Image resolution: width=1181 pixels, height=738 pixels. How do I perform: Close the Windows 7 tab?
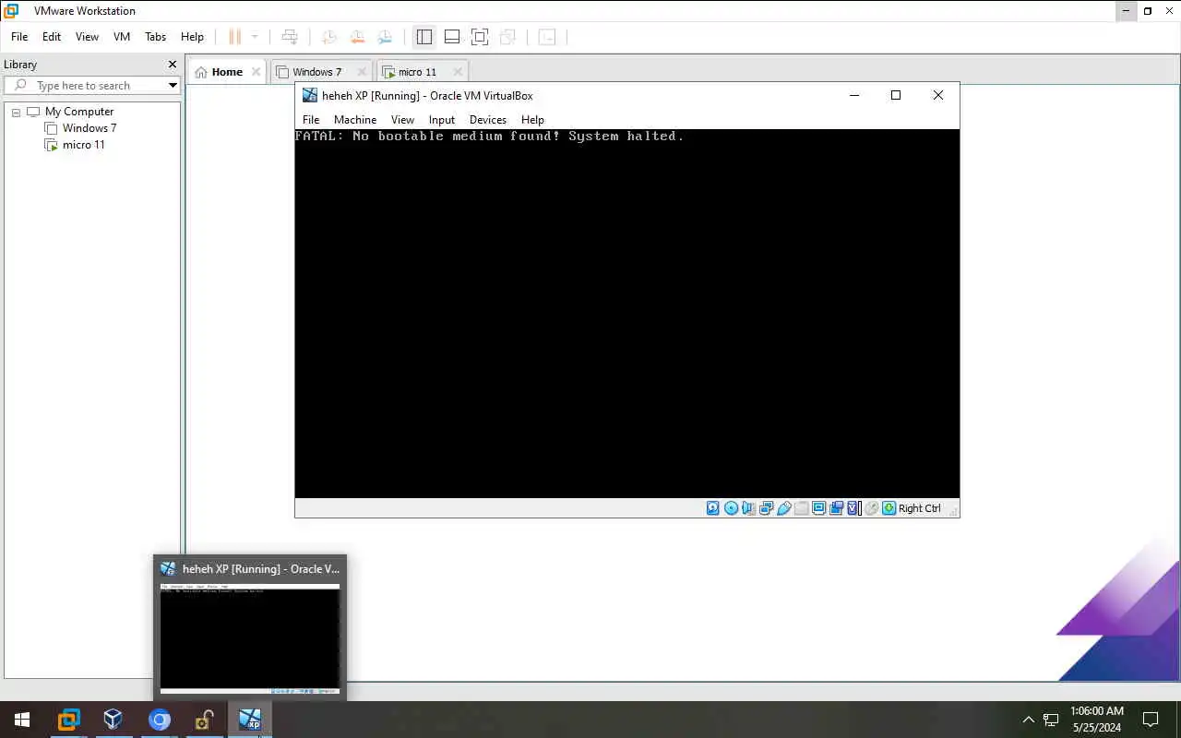pos(362,72)
